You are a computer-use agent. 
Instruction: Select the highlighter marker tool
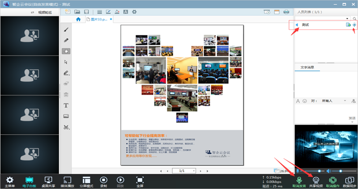(66, 73)
